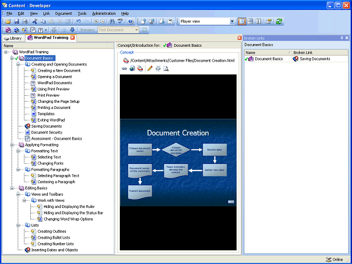The height and width of the screenshot is (264, 352).
Task: Open the Tools menu
Action: coord(82,13)
